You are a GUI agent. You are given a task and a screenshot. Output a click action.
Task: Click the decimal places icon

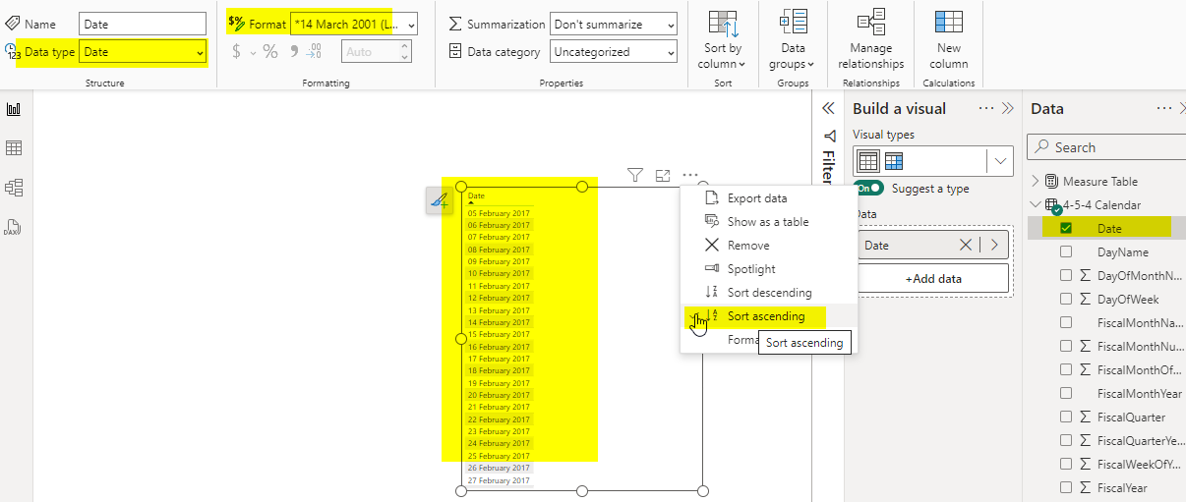pyautogui.click(x=314, y=51)
